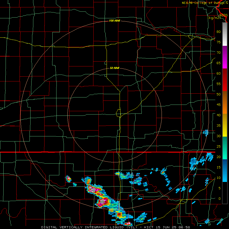Click the 06:58 timestamp in the caption

tap(185, 227)
